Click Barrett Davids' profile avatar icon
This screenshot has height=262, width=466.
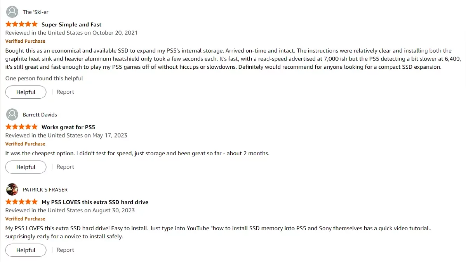tap(12, 115)
